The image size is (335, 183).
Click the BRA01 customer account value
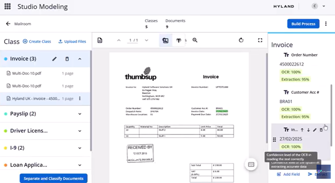coord(286,101)
